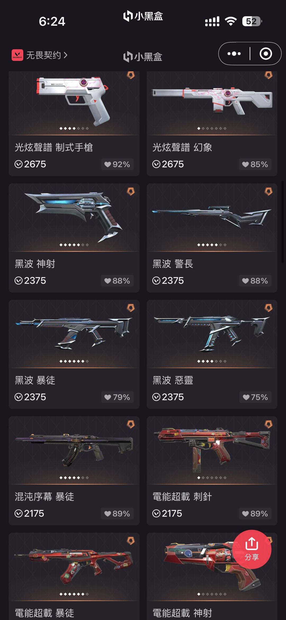Image resolution: width=286 pixels, height=620 pixels.
Task: Open the 黑波 警長 skin title
Action: [x=173, y=264]
